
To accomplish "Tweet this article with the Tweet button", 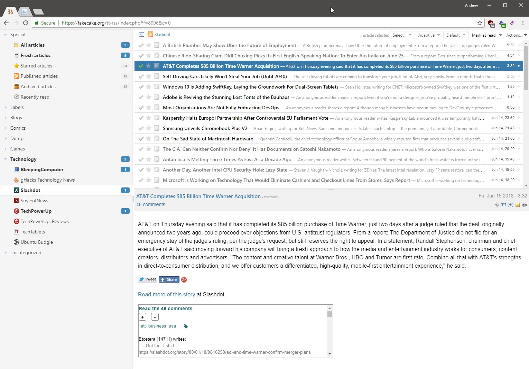I will click(148, 279).
